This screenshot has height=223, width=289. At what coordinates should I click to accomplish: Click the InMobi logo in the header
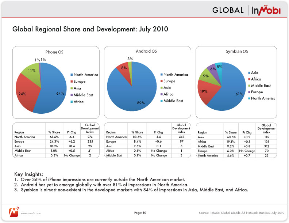tap(266, 10)
